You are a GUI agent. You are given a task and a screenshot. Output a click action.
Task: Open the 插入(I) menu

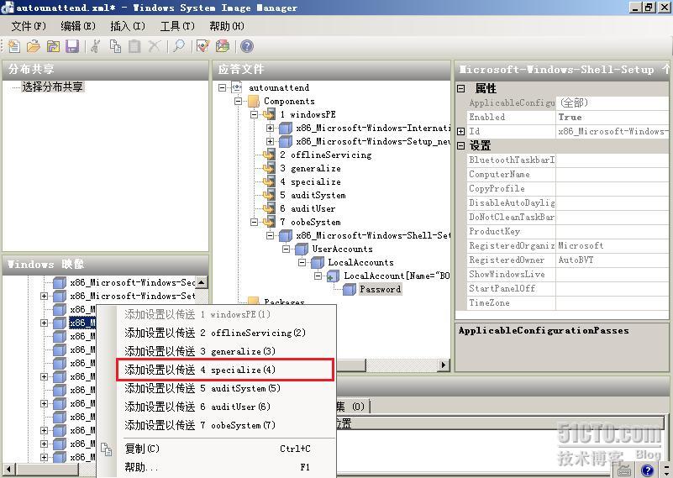(x=128, y=26)
